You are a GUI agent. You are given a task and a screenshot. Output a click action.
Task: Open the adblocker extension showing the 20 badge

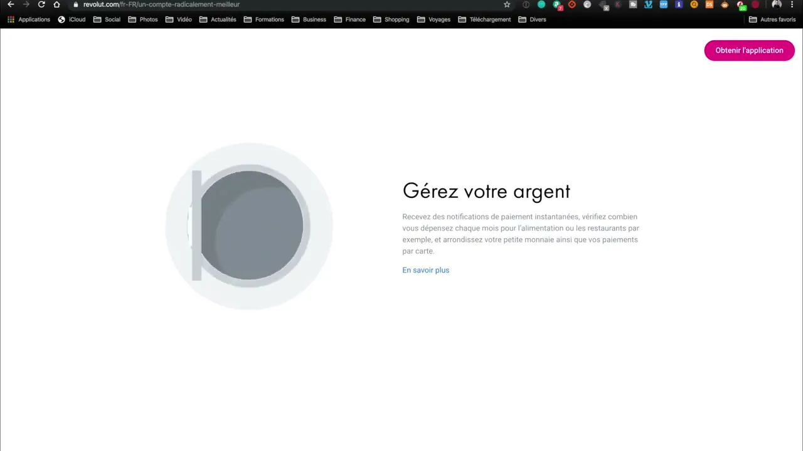point(742,4)
